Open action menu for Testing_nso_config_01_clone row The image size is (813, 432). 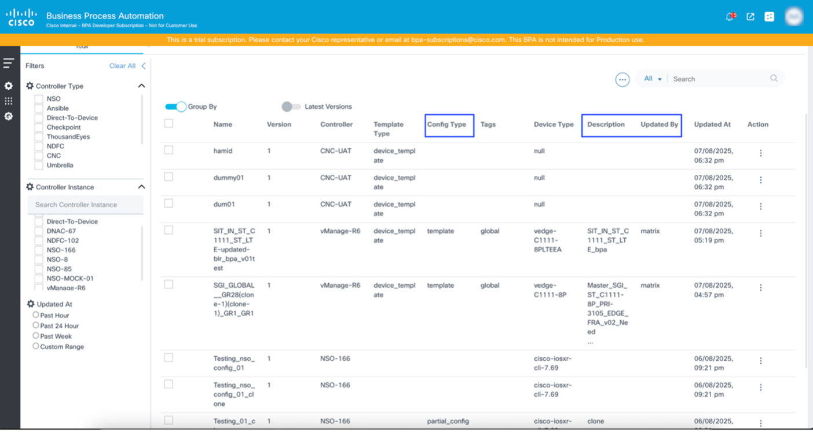click(x=761, y=387)
